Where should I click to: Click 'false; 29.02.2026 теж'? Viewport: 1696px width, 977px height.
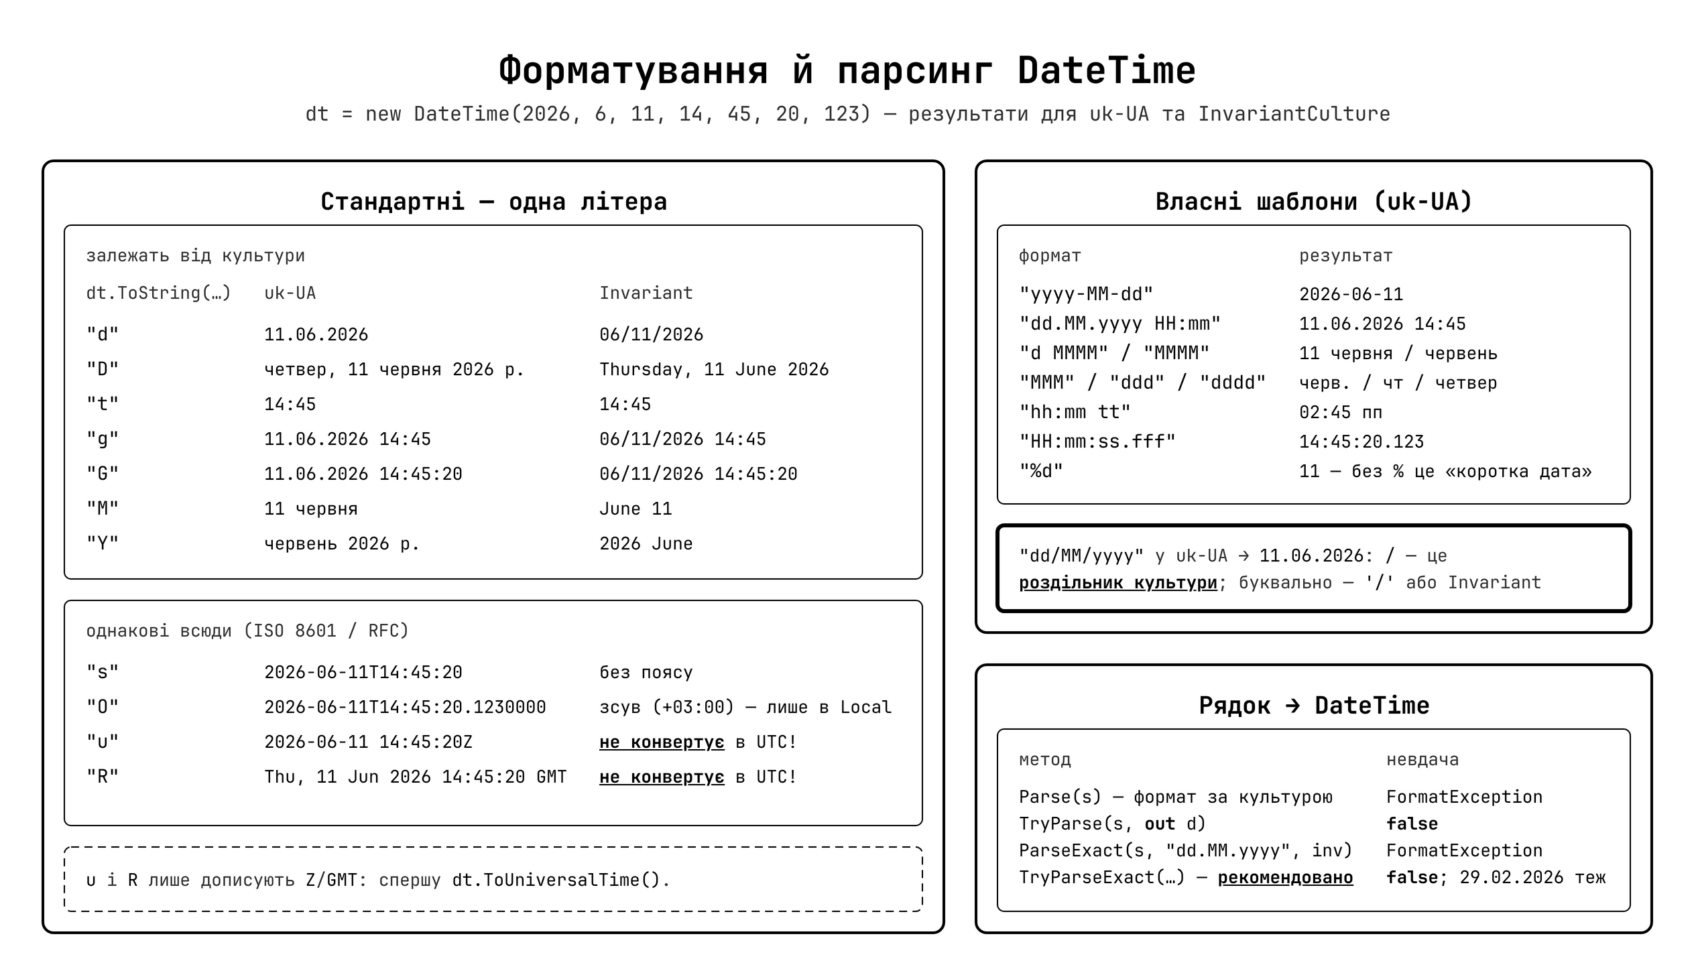click(x=1496, y=877)
